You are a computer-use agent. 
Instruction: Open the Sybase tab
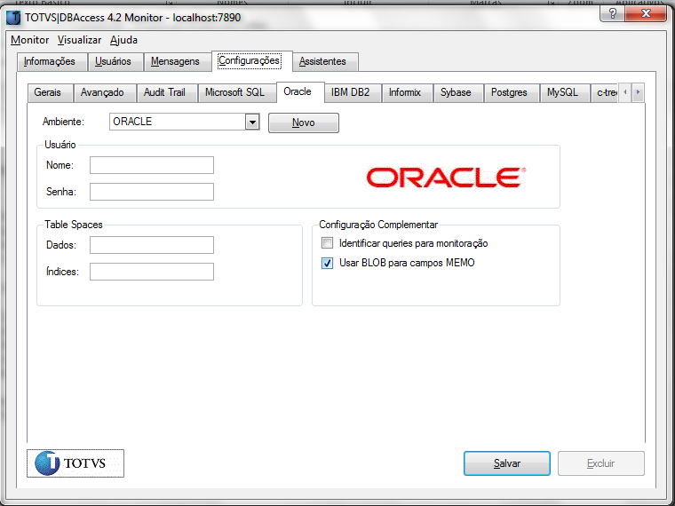458,92
